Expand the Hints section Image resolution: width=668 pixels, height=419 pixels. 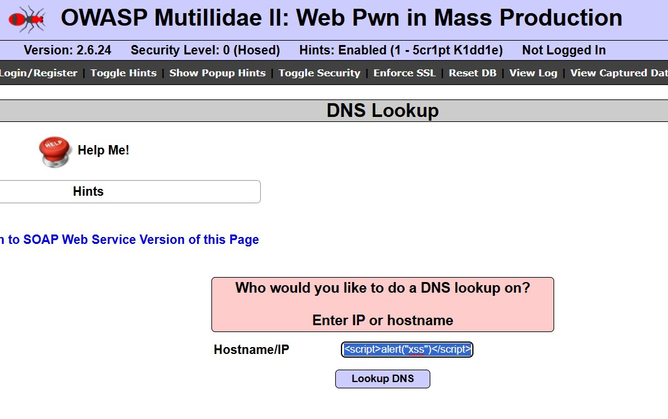pos(88,191)
